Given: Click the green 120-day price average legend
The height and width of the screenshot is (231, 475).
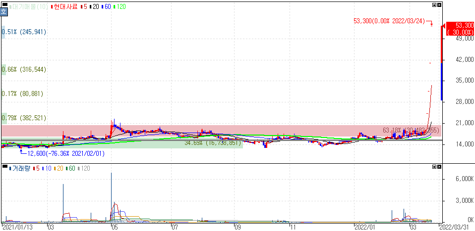Looking at the screenshot, I should [x=119, y=6].
